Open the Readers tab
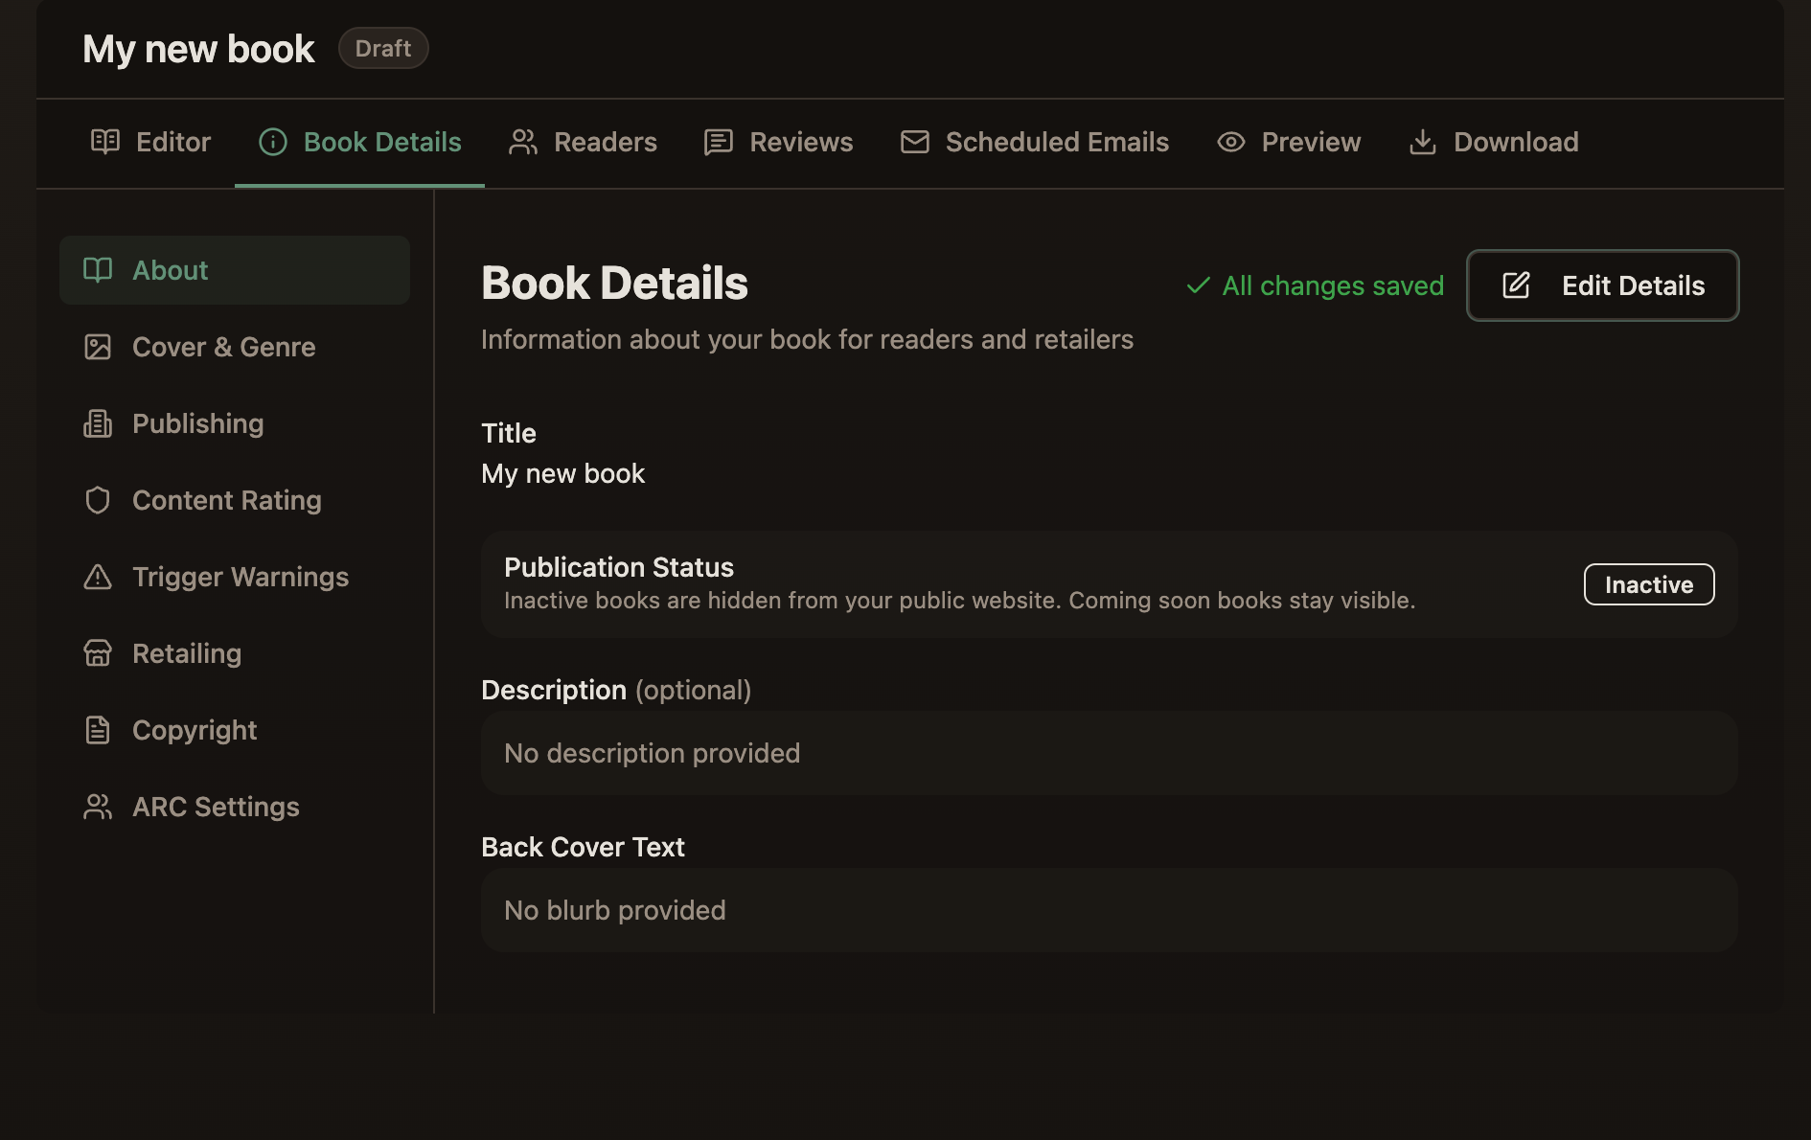Viewport: 1811px width, 1140px height. (583, 142)
